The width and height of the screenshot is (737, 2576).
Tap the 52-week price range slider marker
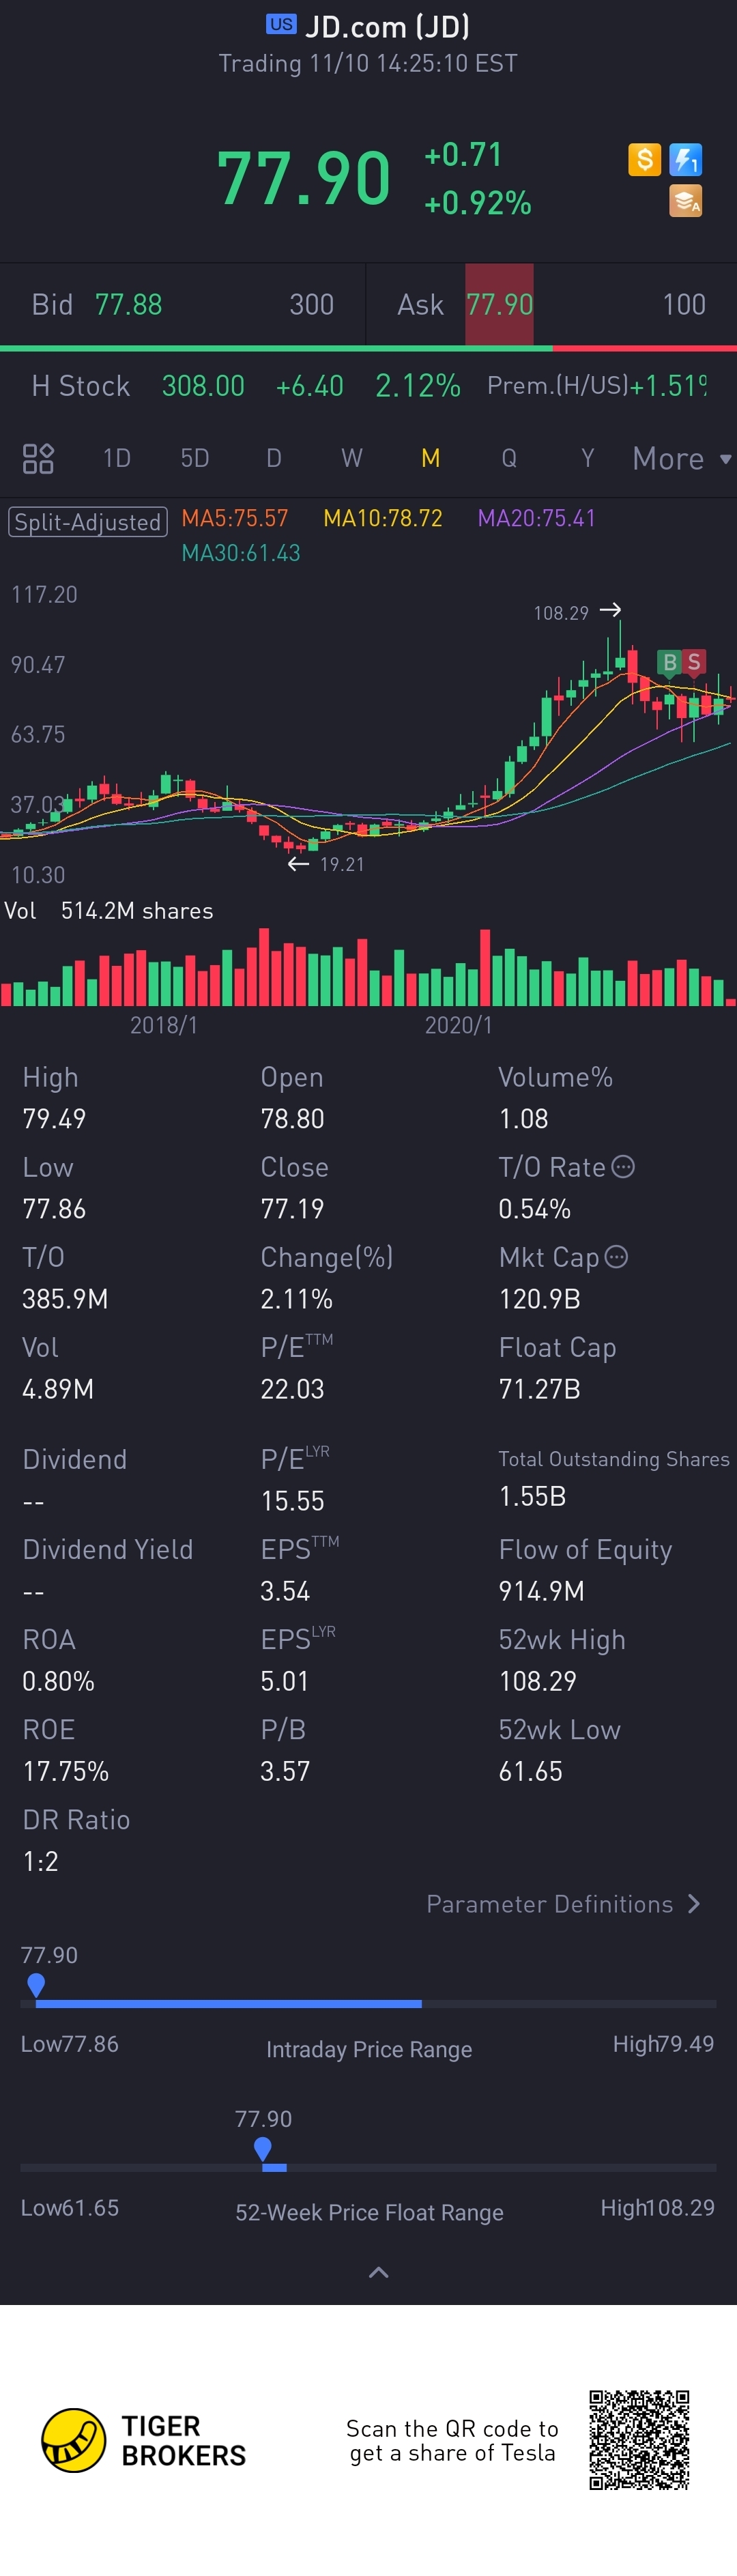coord(263,2149)
